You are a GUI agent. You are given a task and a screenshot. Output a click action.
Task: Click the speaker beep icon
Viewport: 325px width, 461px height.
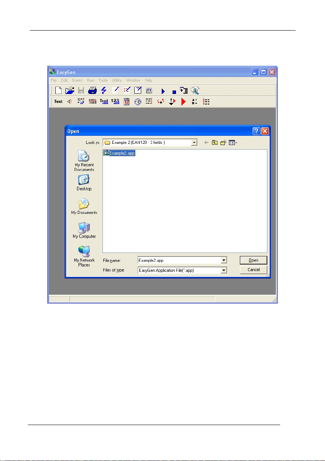(70, 101)
